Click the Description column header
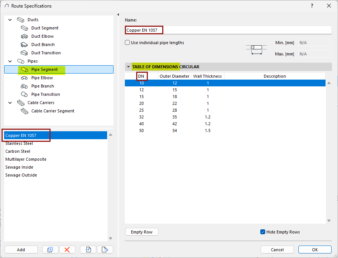The height and width of the screenshot is (258, 338). coord(275,76)
